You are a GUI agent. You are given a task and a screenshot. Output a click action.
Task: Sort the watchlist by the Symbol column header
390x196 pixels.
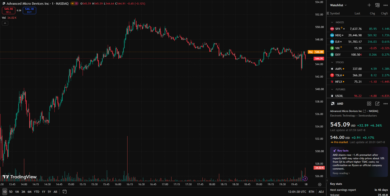coord(335,13)
